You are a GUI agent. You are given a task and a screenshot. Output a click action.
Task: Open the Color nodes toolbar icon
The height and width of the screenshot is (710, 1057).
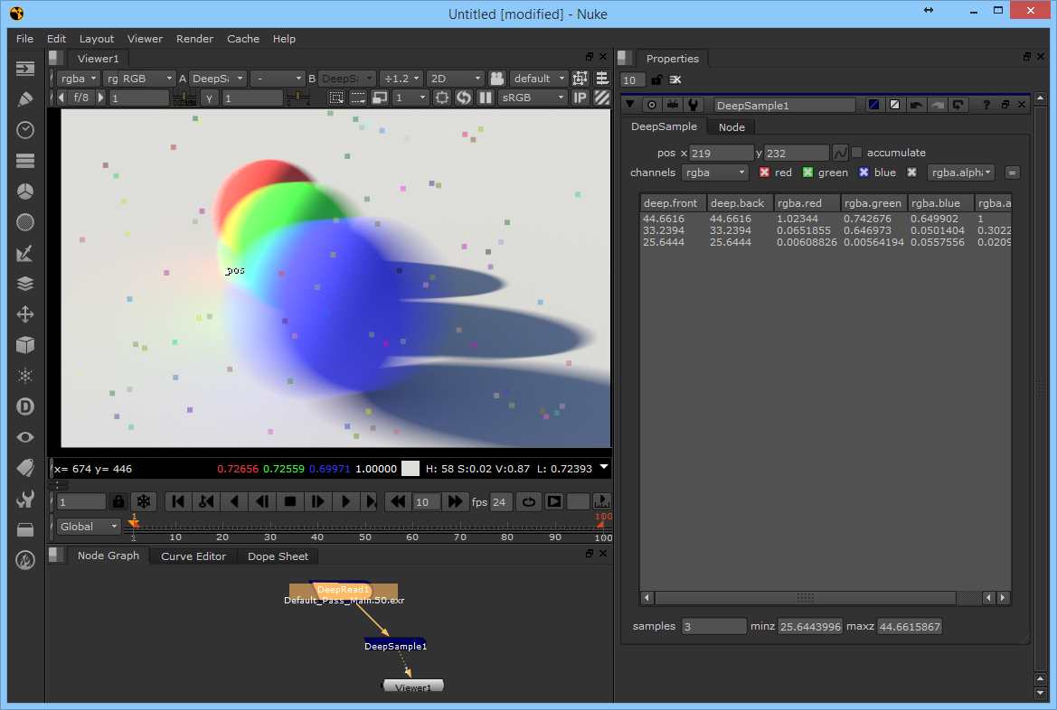25,192
